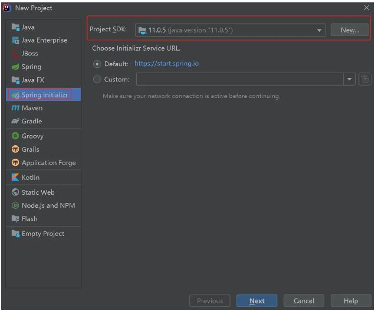Click the Node.js hexagon icon
375x311 pixels.
(15, 205)
